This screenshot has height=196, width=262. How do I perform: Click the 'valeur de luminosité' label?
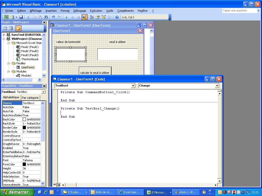[x=68, y=42]
